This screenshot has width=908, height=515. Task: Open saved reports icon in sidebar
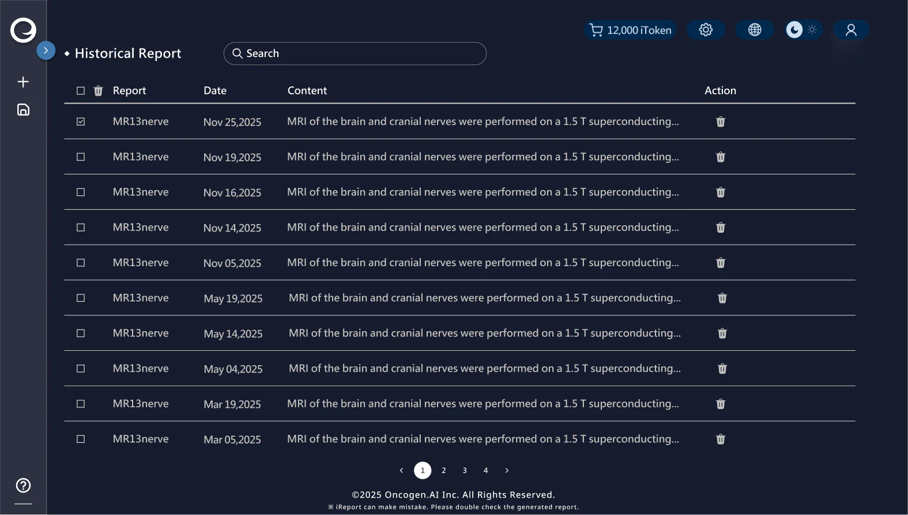click(23, 110)
